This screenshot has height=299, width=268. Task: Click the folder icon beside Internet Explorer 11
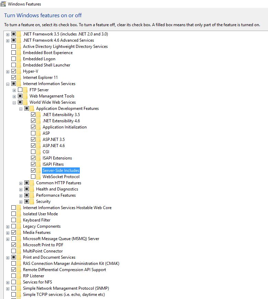click(x=19, y=78)
